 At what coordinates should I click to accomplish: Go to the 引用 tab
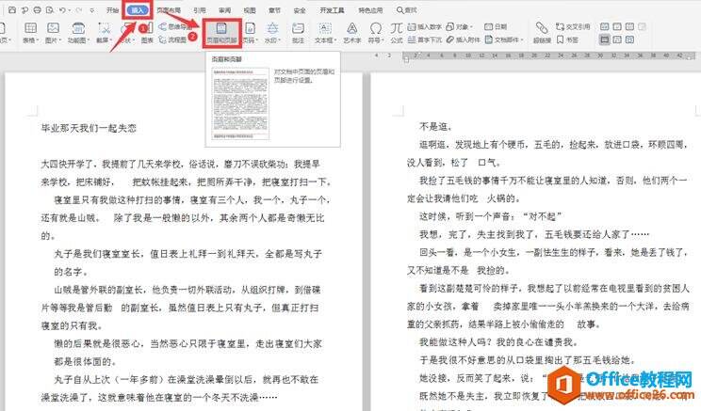point(200,9)
